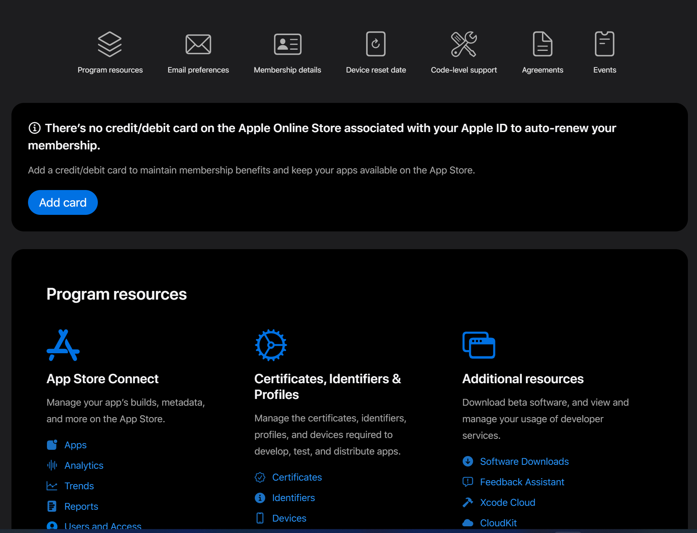This screenshot has height=533, width=697.
Task: Click the CloudKit cloud icon
Action: coord(468,523)
